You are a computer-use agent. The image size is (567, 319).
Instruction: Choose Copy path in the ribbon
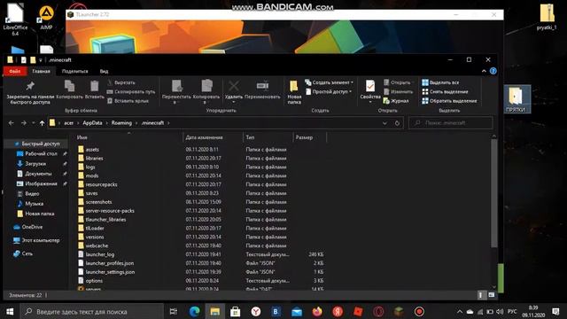(131, 92)
